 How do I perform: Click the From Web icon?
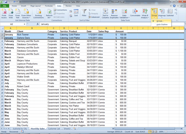[11, 14]
